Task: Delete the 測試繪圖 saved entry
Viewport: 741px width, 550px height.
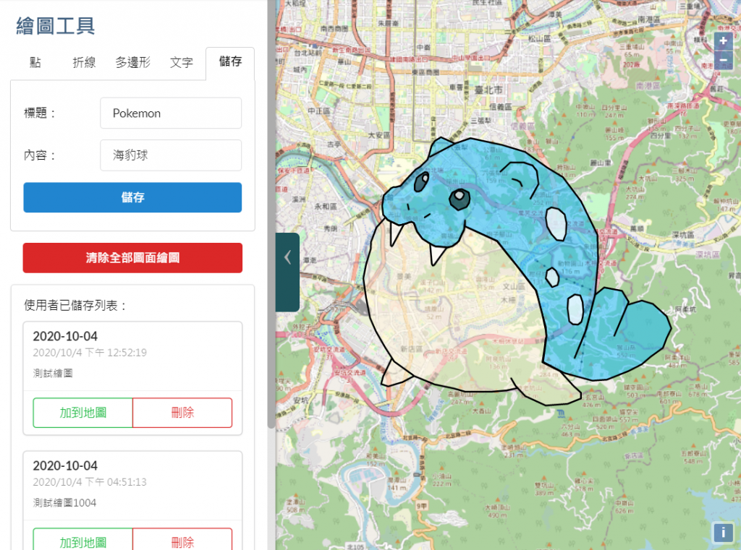Action: 182,413
